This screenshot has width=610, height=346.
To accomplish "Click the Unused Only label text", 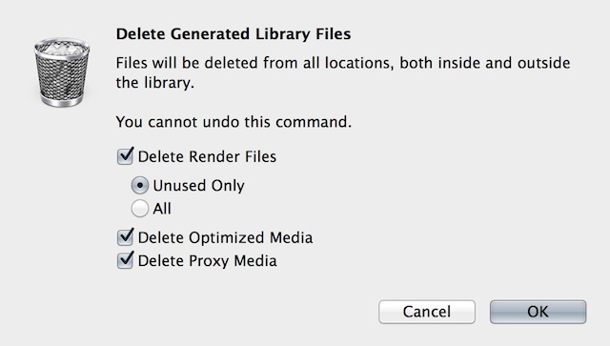I will click(x=199, y=186).
